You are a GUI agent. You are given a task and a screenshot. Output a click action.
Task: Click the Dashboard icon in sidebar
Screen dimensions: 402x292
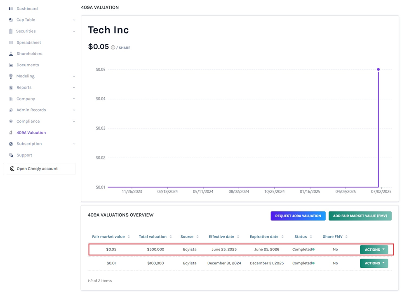tap(11, 9)
